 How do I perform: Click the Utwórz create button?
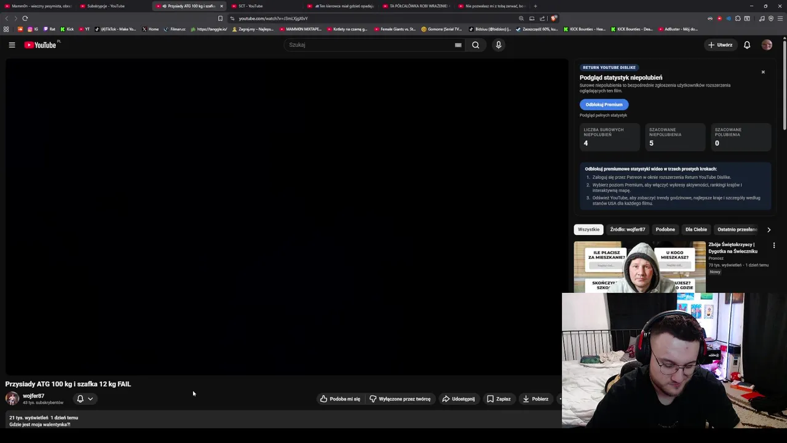(x=720, y=45)
